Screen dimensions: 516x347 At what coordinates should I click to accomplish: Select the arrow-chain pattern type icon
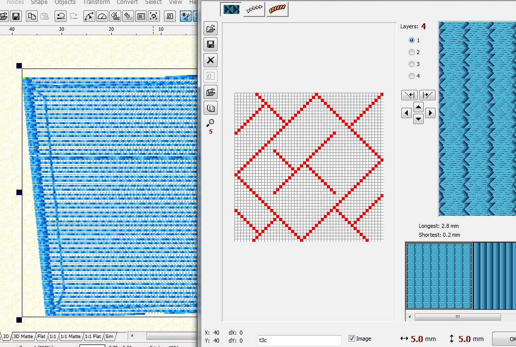255,9
